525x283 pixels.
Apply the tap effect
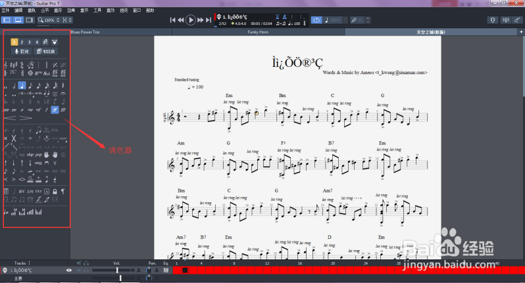click(22, 155)
